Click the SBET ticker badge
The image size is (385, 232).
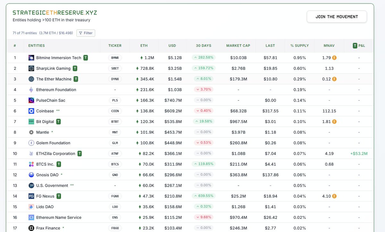coord(115,68)
